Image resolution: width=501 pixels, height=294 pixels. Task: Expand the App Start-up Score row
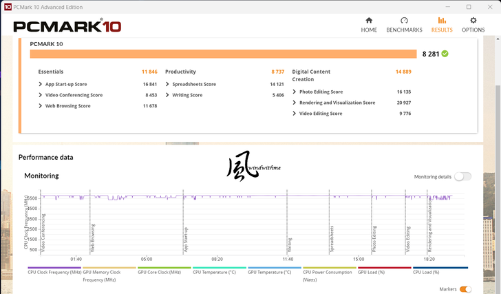click(x=41, y=84)
